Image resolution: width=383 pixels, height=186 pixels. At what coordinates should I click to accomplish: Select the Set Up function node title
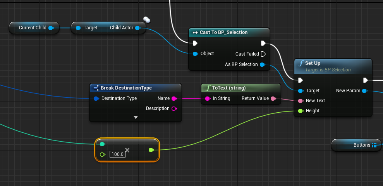coord(313,63)
